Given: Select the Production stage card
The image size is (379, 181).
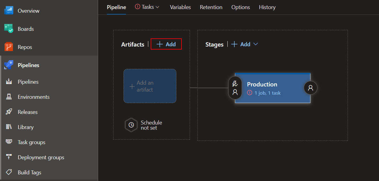Looking at the screenshot, I should coord(272,88).
